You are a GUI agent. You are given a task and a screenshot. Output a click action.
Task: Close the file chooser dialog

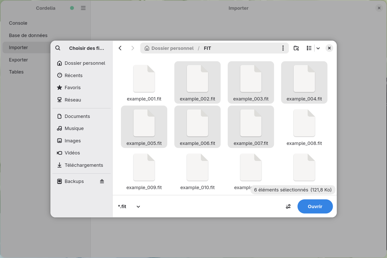pyautogui.click(x=329, y=48)
